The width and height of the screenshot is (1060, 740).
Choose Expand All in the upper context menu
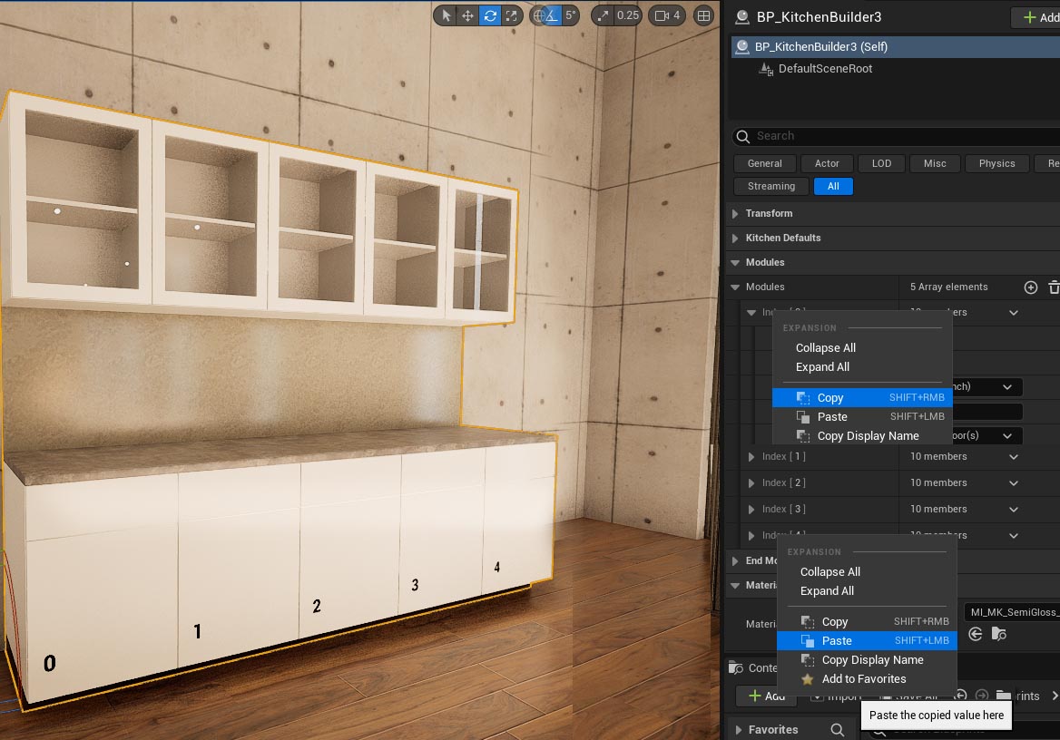(x=862, y=367)
